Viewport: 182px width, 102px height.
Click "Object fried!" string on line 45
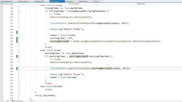pos(72,29)
